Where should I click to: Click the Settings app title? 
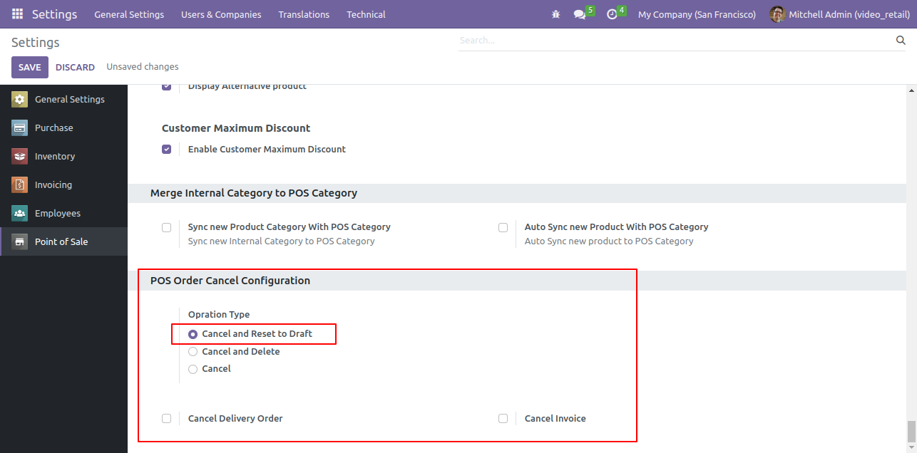(x=54, y=14)
